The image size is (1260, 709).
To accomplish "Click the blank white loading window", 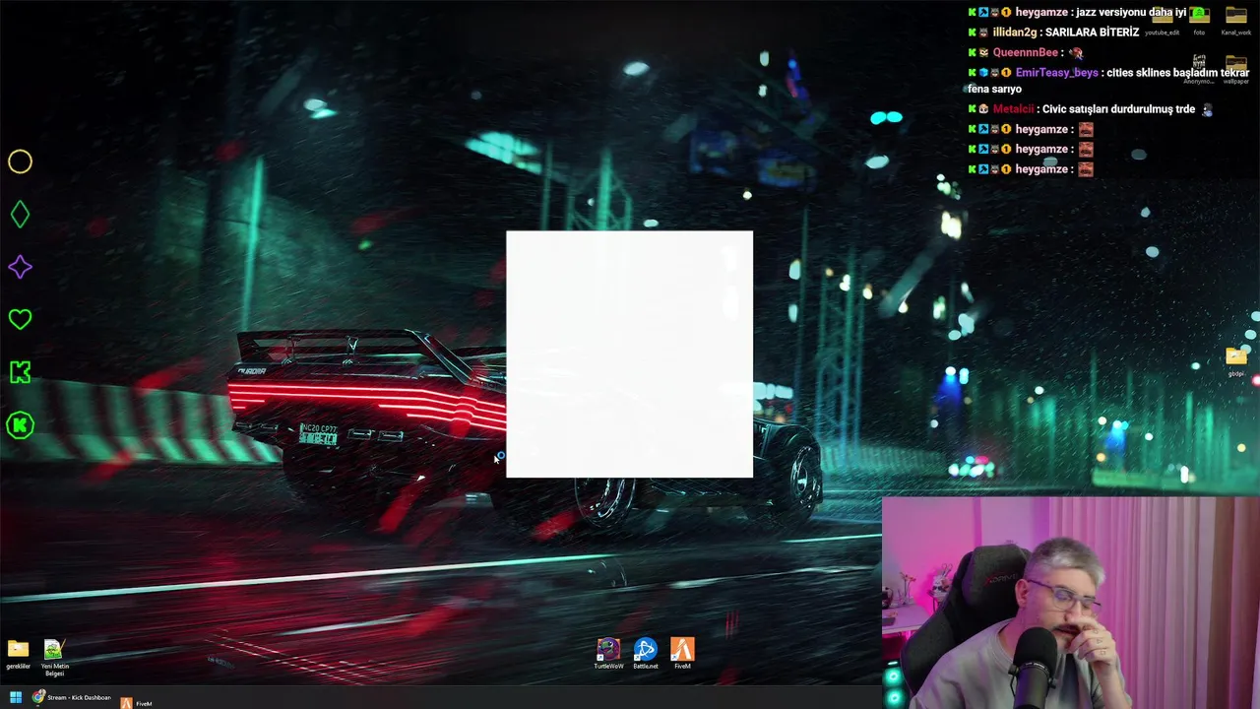I will coord(630,354).
